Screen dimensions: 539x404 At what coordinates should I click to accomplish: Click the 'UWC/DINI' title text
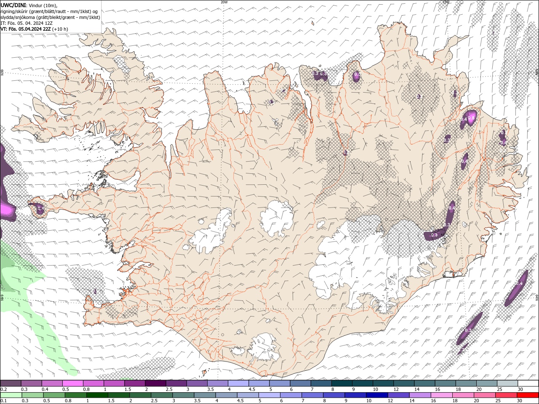[13, 5]
